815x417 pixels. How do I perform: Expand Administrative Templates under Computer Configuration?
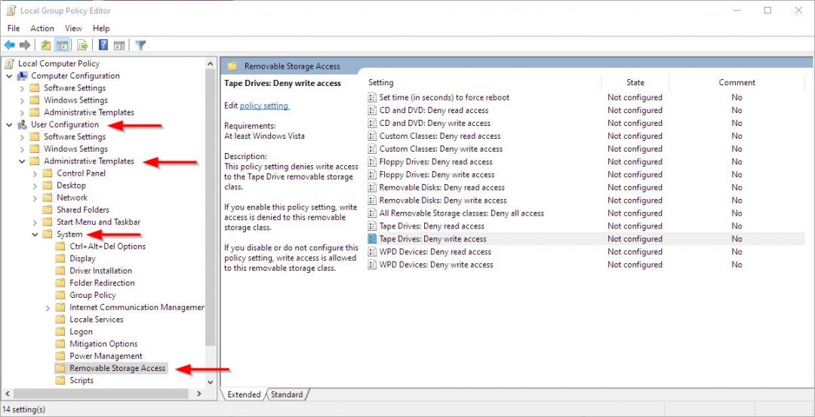(22, 112)
